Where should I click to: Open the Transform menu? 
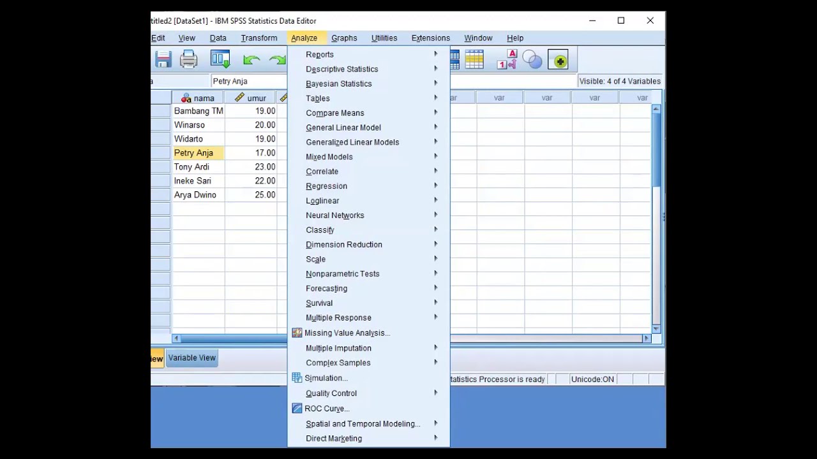259,38
